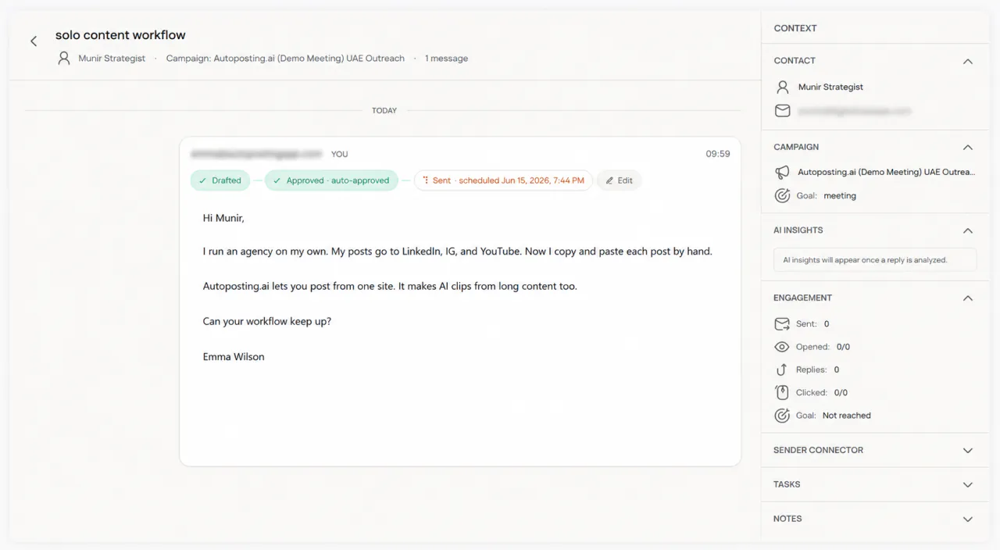Click the 'Autoposting.ai lets you post' line
This screenshot has width=1000, height=550.
[390, 286]
